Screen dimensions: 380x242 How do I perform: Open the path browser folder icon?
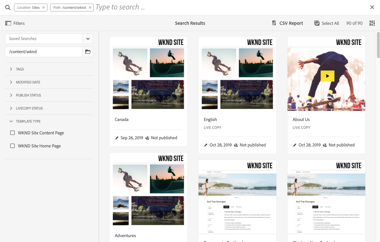[88, 52]
